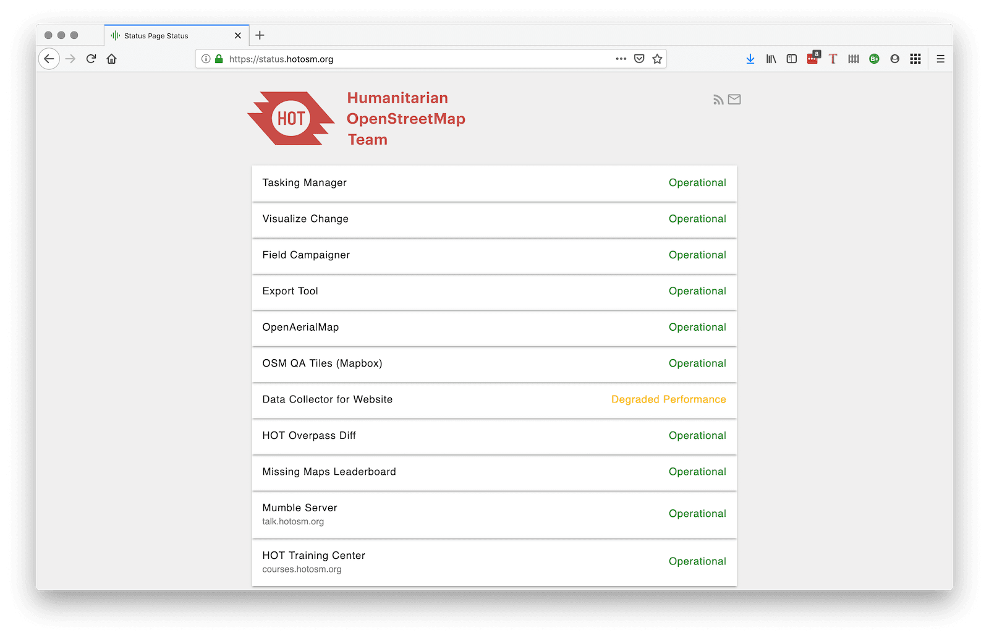Screen dimensions: 989x638
Task: Open the Firefox hamburger menu
Action: (x=940, y=59)
